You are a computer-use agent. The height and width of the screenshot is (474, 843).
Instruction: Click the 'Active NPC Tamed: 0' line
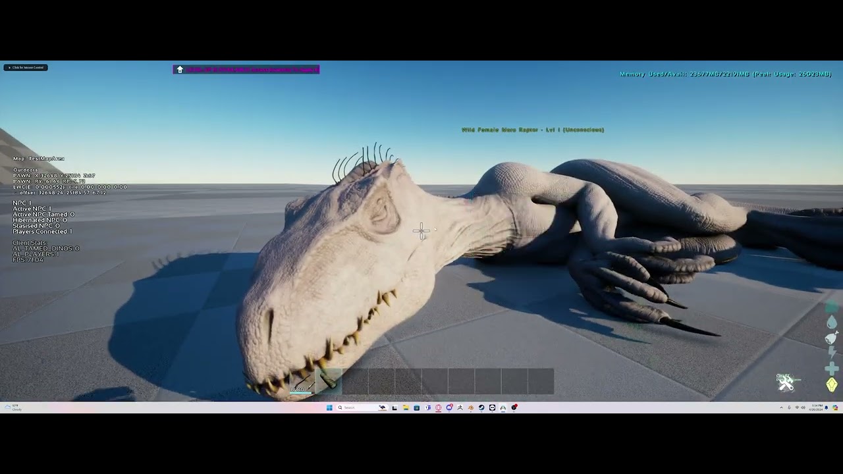point(44,215)
